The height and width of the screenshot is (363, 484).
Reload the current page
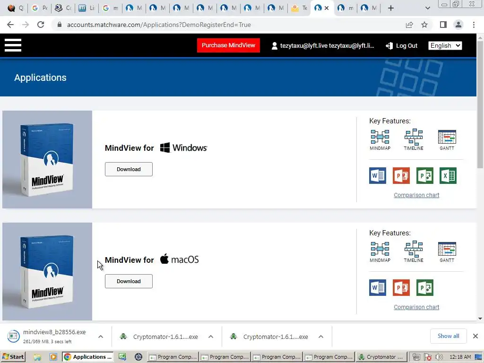click(41, 25)
